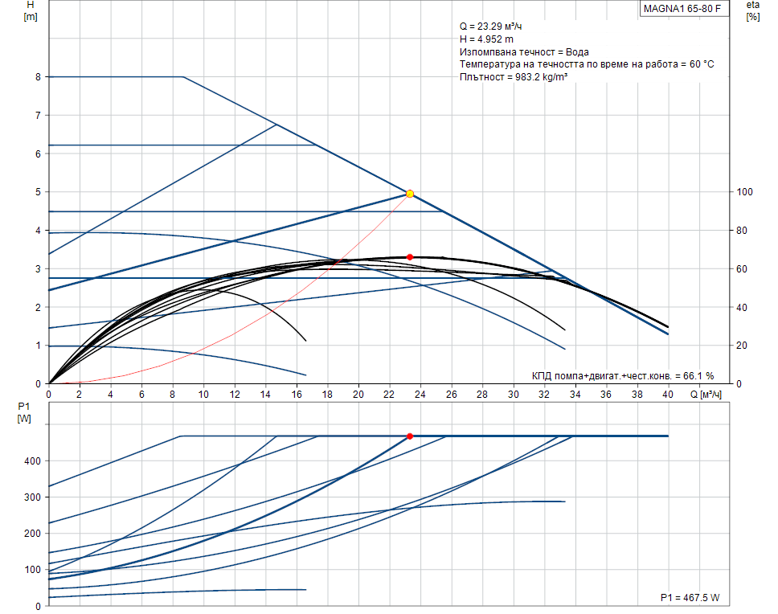
Task: Click the 60 °C operating temperature line
Action: click(587, 63)
